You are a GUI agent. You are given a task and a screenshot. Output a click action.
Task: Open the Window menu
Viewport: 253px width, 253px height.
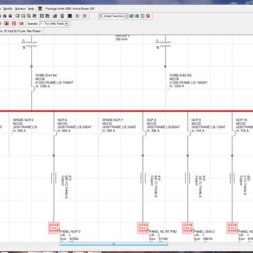20,8
